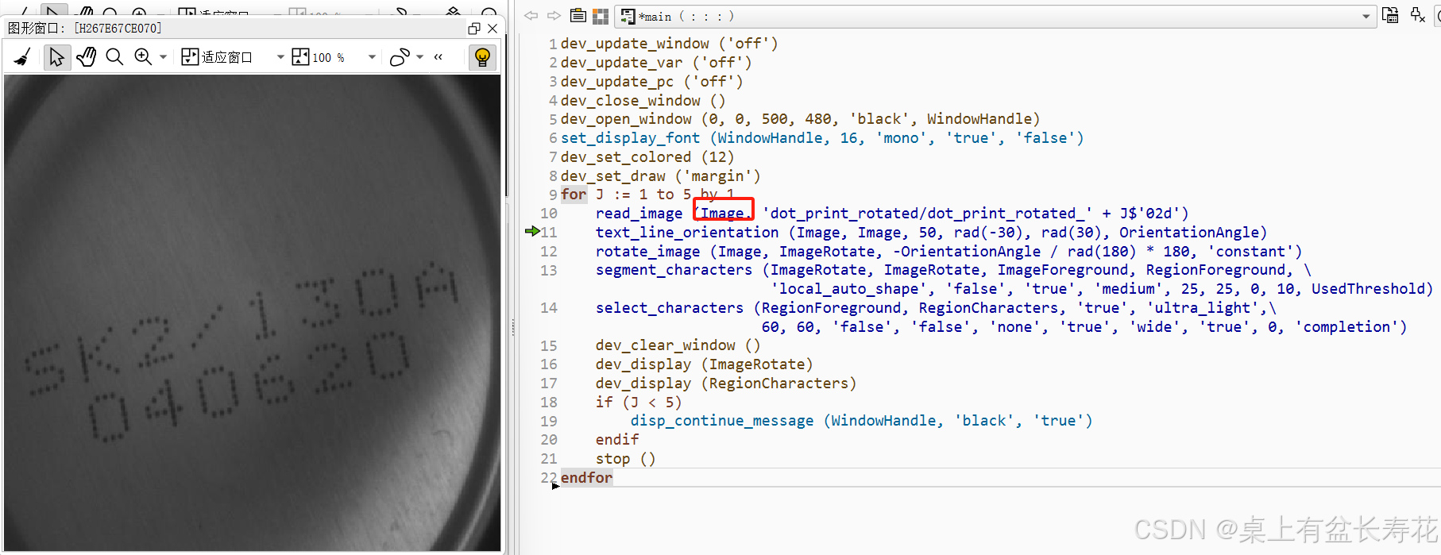This screenshot has height=555, width=1441.
Task: Click the rotate_image operator on line 12
Action: (x=647, y=252)
